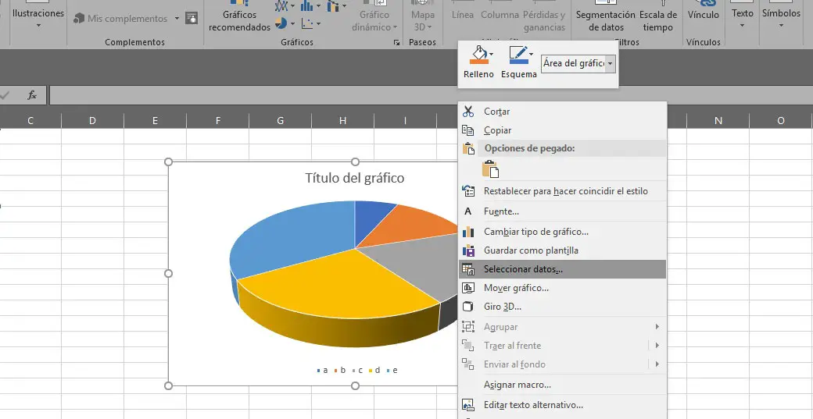Click legend entry c

pyautogui.click(x=357, y=370)
